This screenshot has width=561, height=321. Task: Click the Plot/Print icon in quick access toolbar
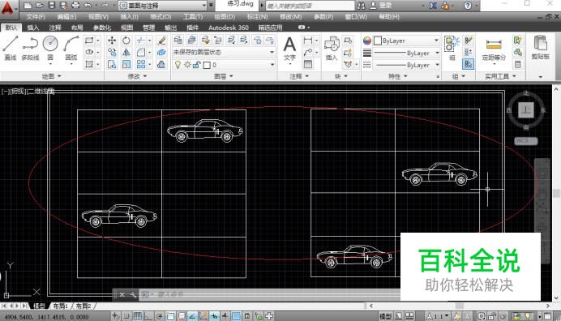point(75,6)
